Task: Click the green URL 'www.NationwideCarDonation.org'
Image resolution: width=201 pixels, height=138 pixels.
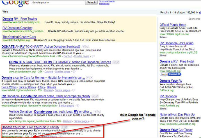Action: tap(177, 124)
